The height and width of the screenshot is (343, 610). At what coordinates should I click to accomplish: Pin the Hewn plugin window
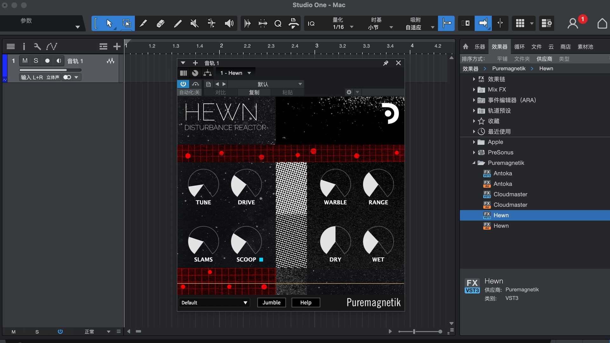point(386,63)
